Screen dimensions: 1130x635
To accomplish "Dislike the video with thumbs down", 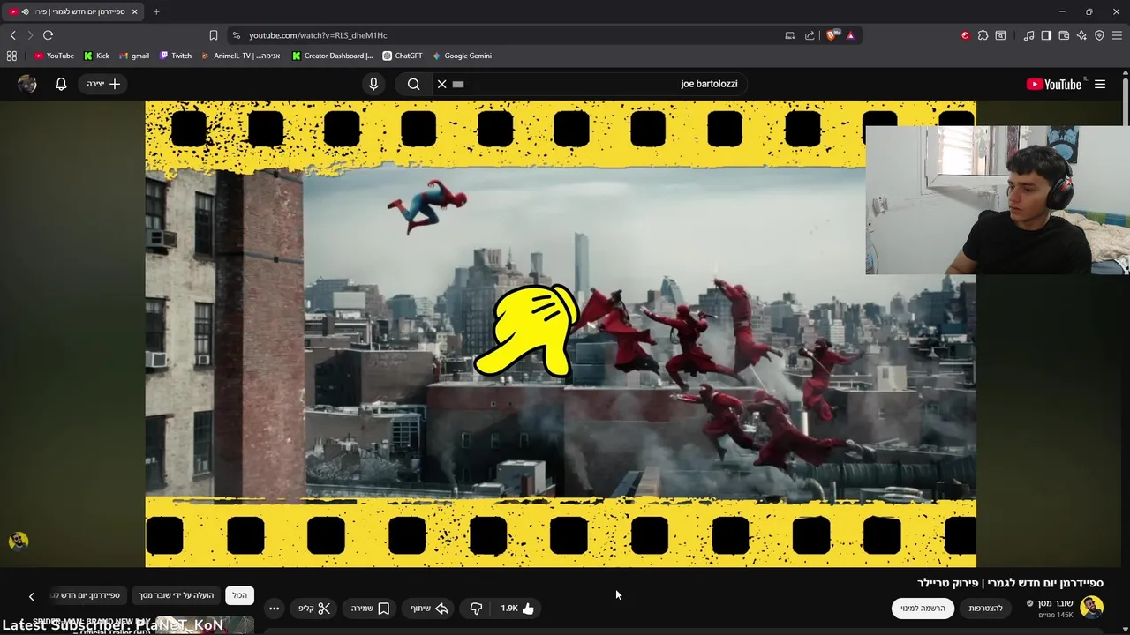I will tap(476, 609).
